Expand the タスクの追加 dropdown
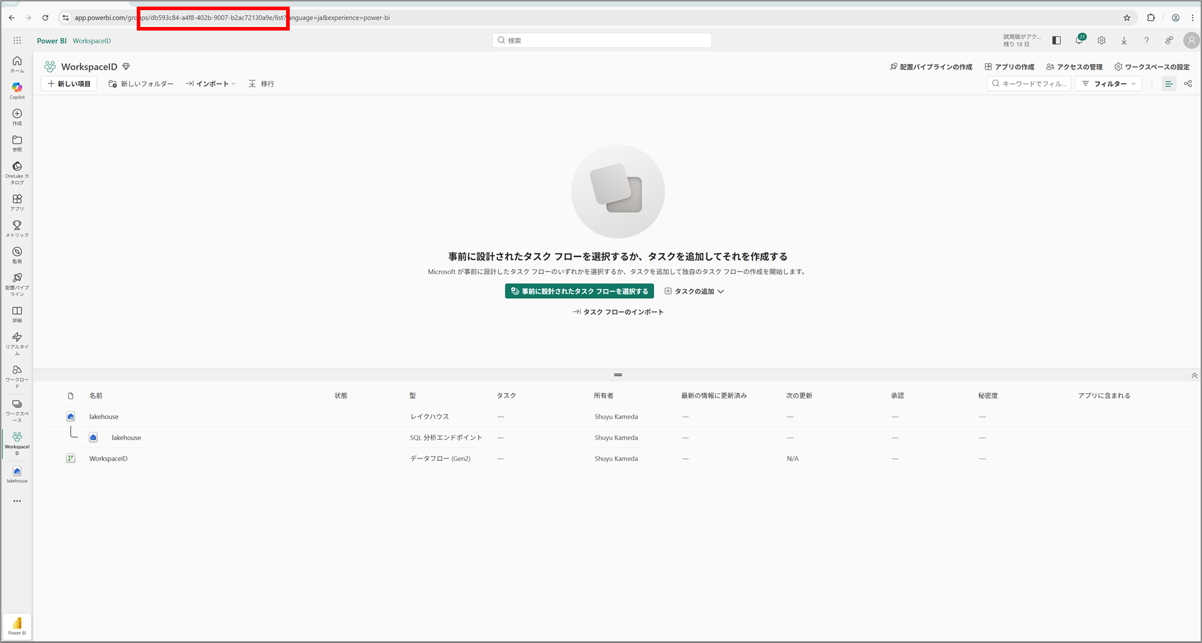Image resolution: width=1202 pixels, height=643 pixels. click(694, 291)
